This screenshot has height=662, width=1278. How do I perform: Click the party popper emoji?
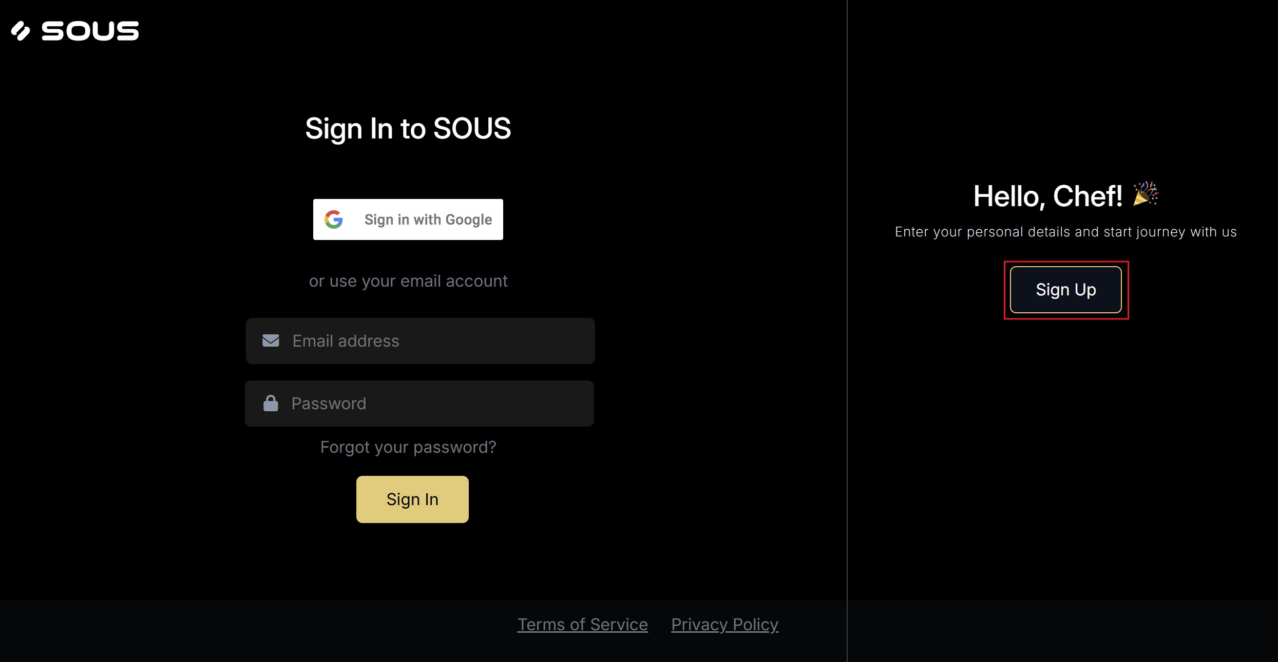coord(1146,194)
